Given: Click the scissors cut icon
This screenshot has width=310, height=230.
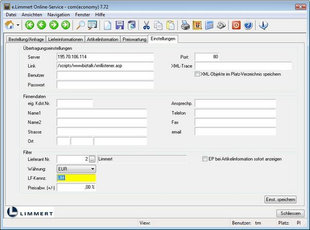Looking at the screenshot, I should [x=146, y=25].
